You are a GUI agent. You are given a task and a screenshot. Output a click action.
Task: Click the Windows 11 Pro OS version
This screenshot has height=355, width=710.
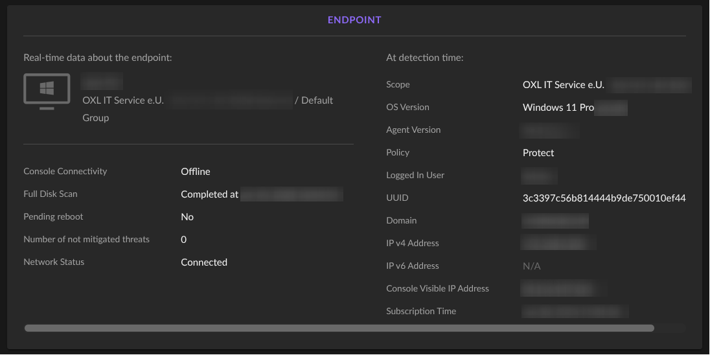click(558, 108)
